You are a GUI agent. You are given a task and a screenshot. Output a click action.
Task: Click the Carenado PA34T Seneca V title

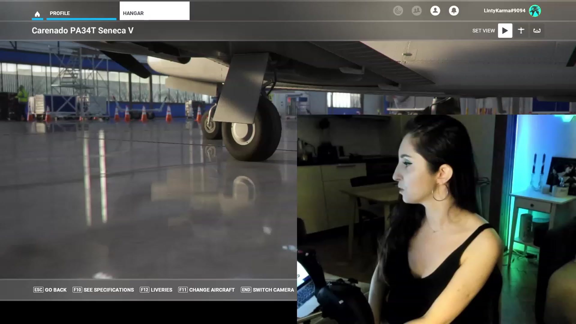(x=82, y=31)
